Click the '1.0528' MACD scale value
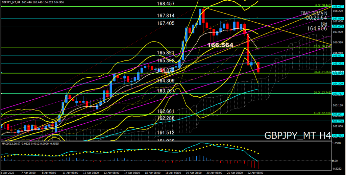346x175 pixels. pos(337,144)
